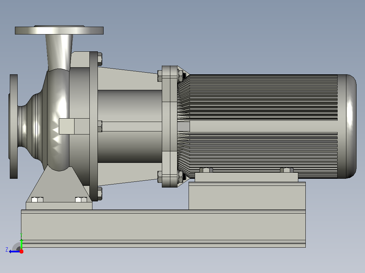
Task: Select the suction flange at the pump inlet
Action: click(x=14, y=126)
